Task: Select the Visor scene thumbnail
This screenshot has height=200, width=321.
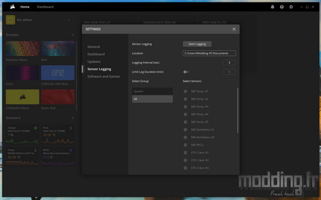Action: [x=22, y=73]
